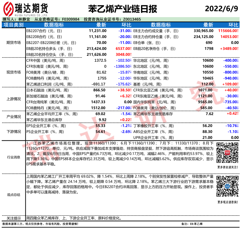This screenshot has height=229, width=241.
Task: Select the 上游情况 category cell
Action: [13, 99]
